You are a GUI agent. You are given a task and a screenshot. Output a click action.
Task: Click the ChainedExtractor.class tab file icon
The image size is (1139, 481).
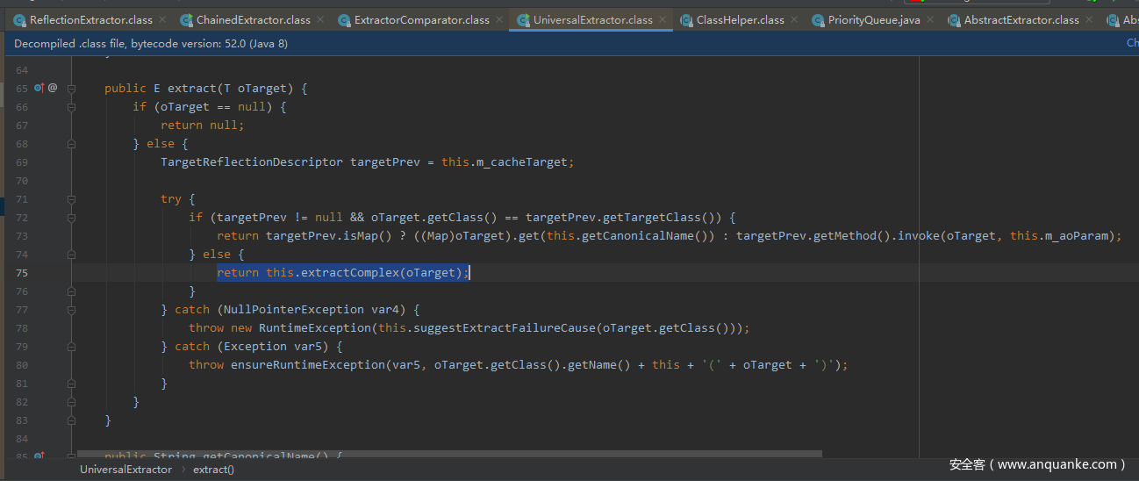pyautogui.click(x=186, y=19)
